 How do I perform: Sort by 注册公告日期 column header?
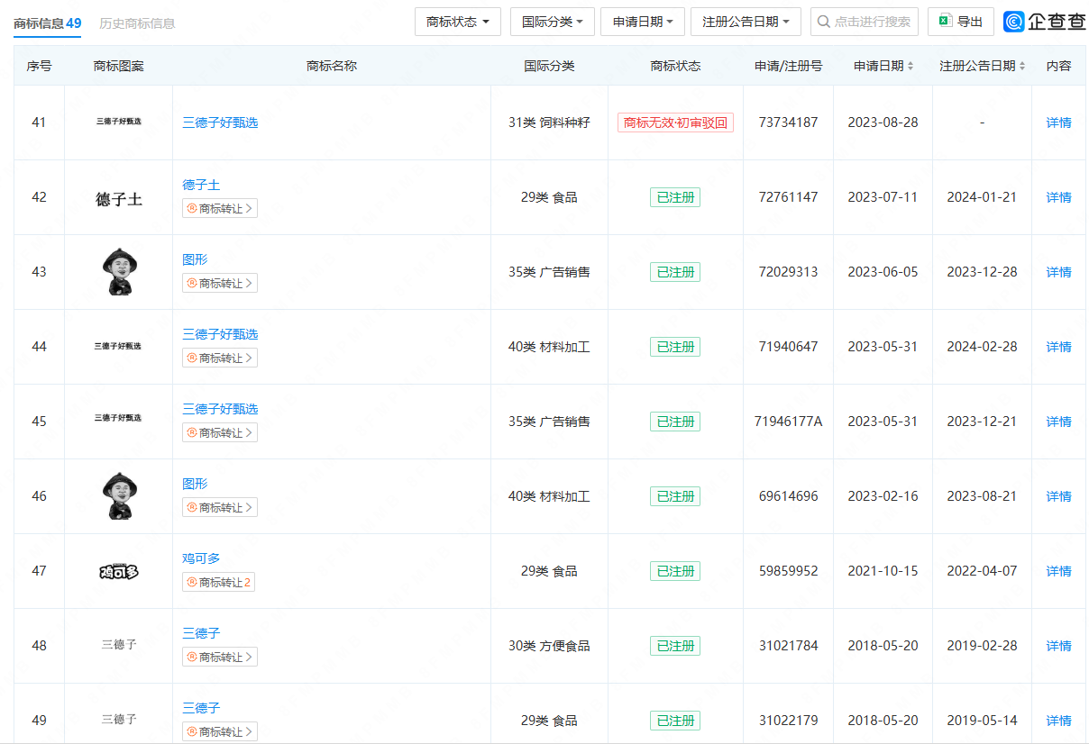[x=982, y=66]
